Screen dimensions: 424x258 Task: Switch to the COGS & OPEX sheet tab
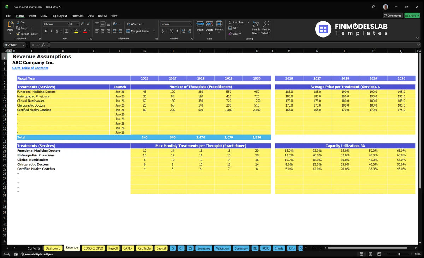tap(93, 248)
